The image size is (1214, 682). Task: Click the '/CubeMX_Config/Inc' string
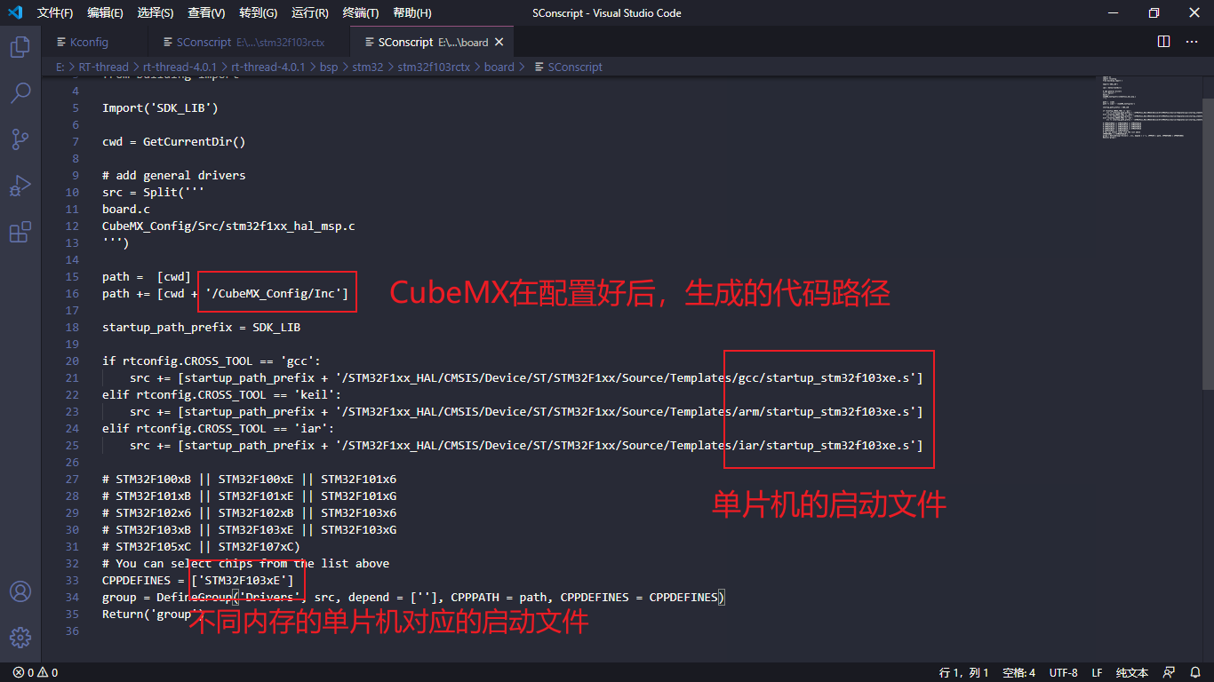tap(273, 293)
